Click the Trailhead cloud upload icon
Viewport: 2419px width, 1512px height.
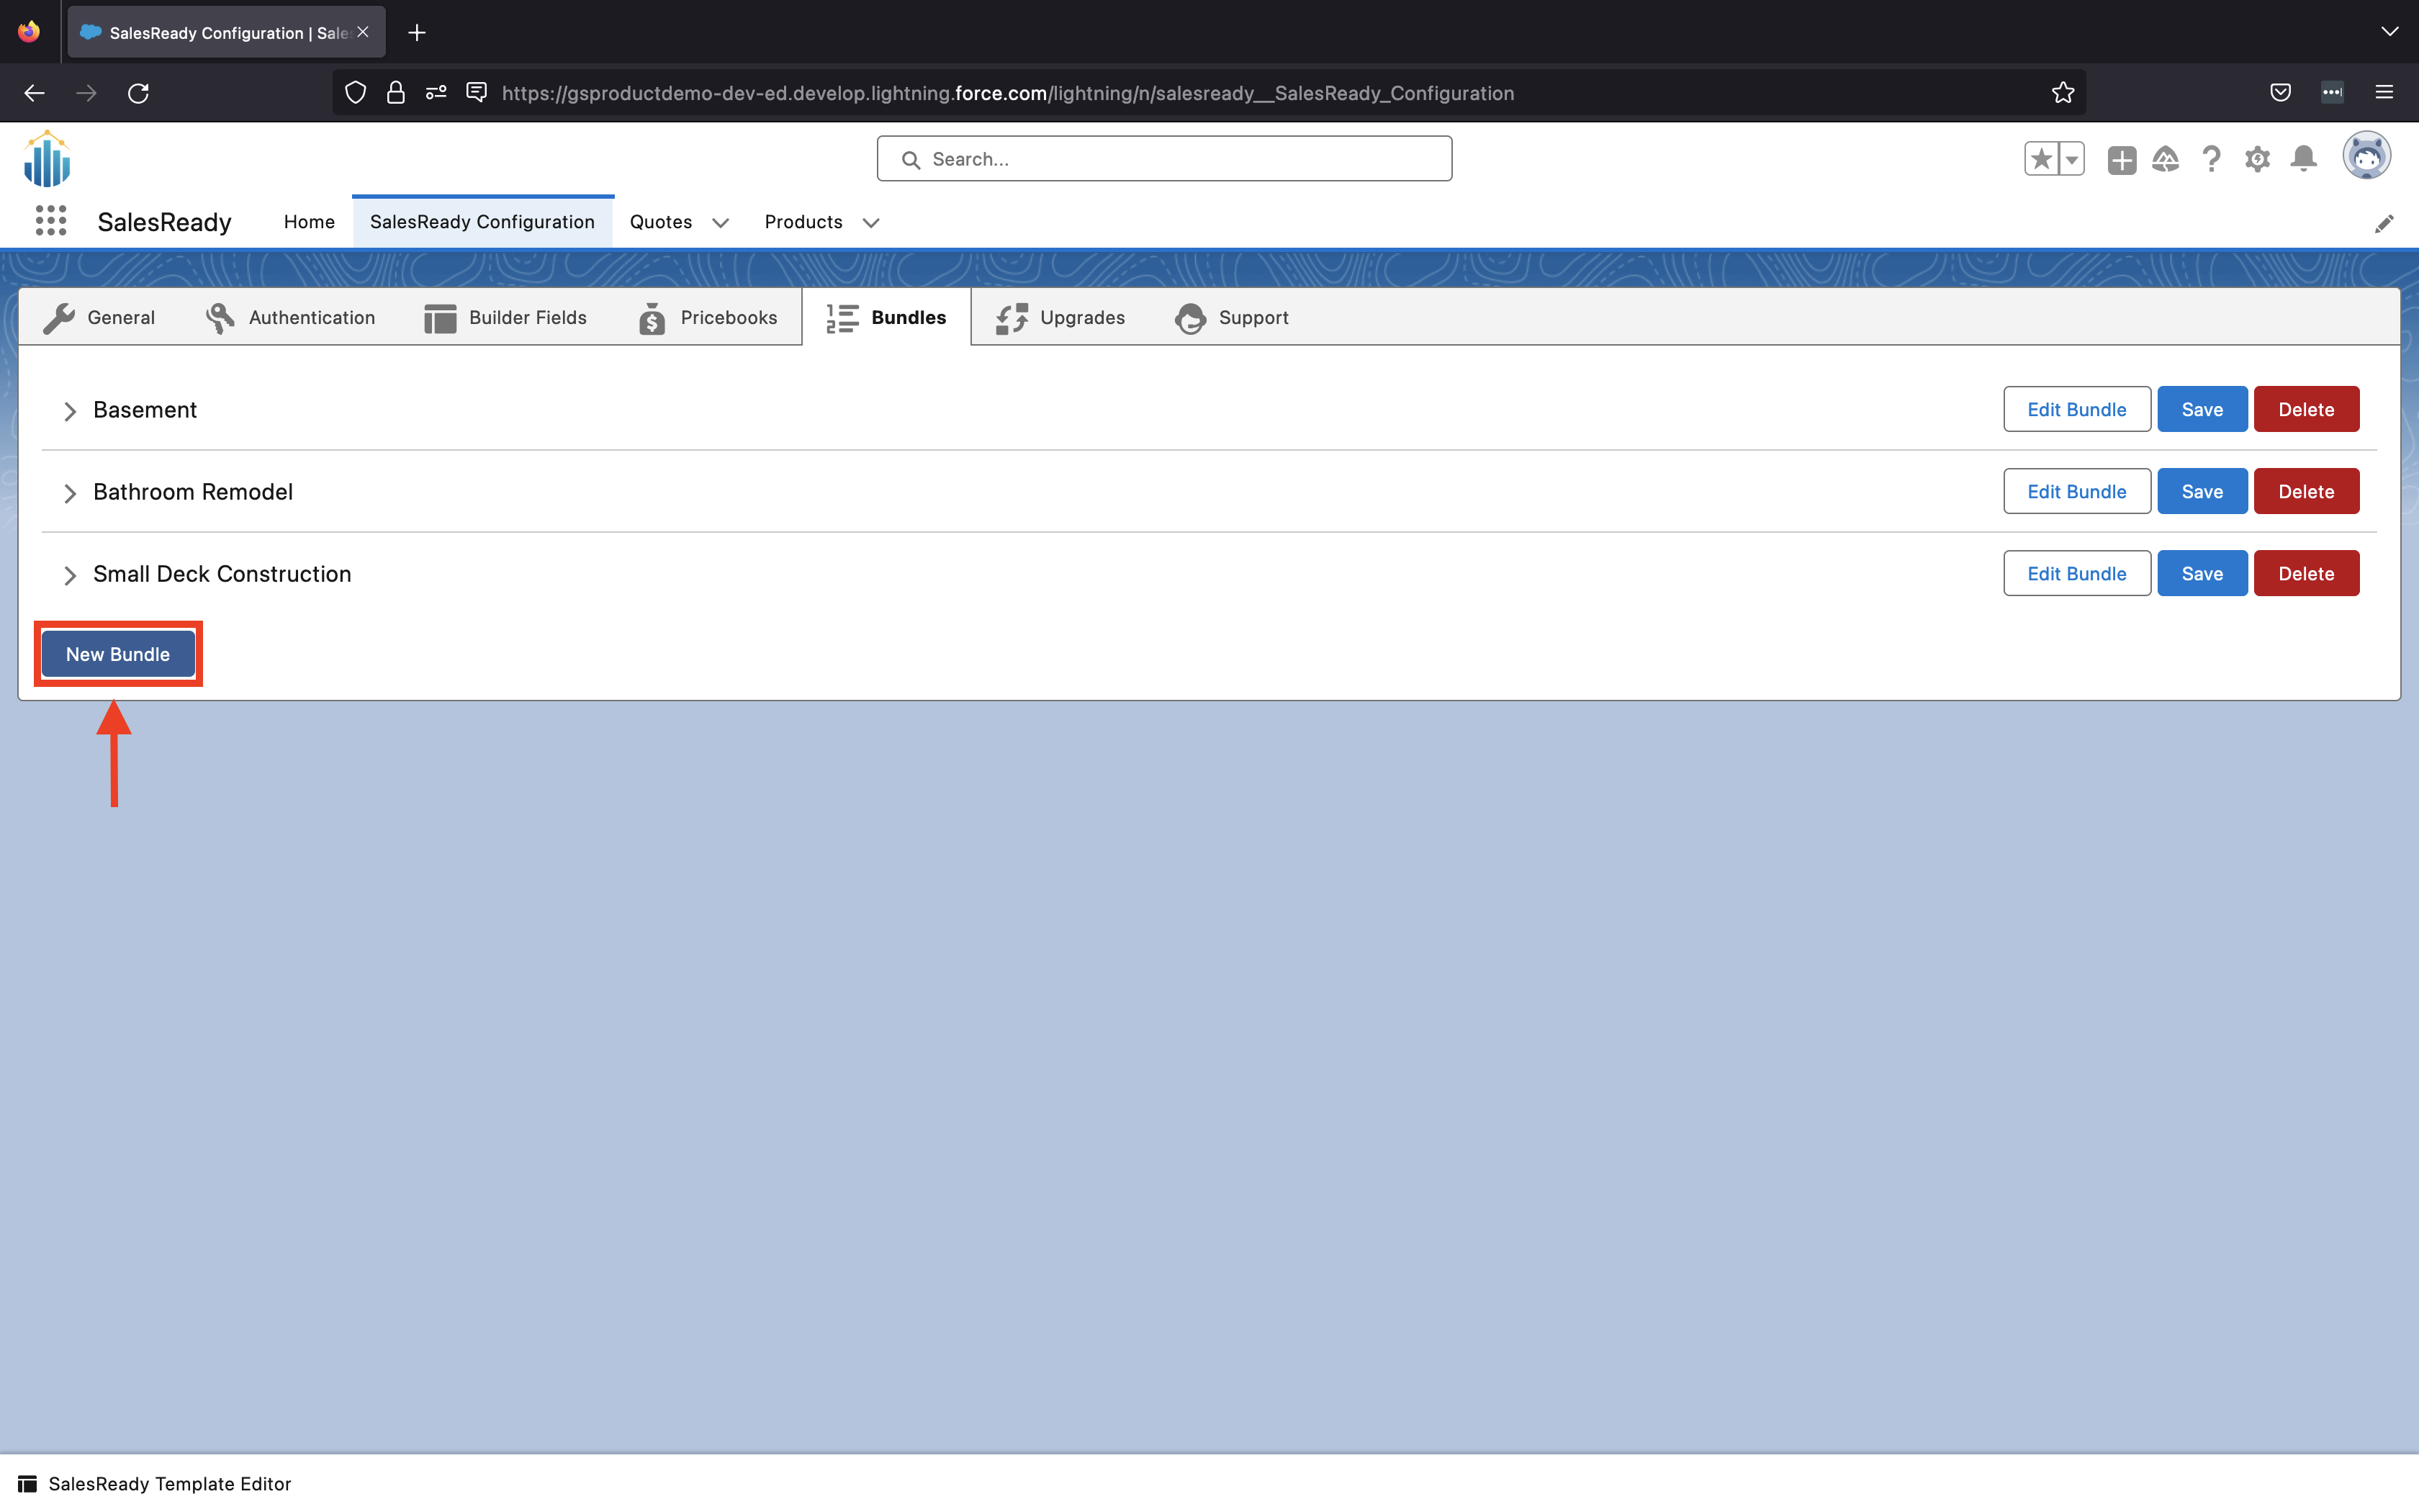click(x=2165, y=158)
